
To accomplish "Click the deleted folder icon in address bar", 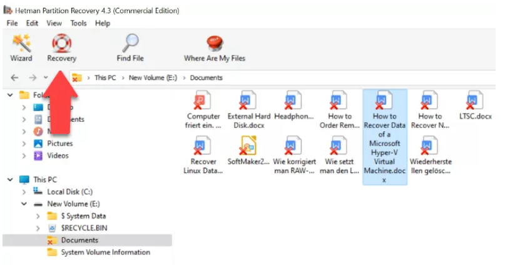I will click(x=76, y=77).
